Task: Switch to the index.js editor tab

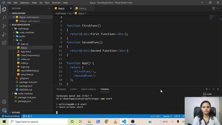Action: 83,8
